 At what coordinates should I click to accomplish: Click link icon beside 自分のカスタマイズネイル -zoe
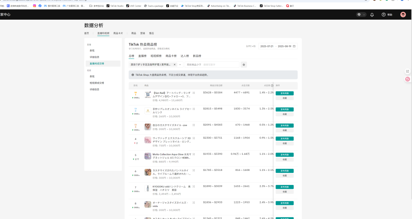[x=194, y=125]
